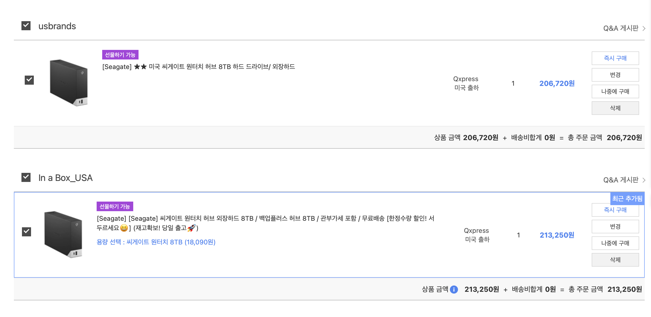651x317 pixels.
Task: Click 변경 for In a Box_USA item
Action: point(615,227)
